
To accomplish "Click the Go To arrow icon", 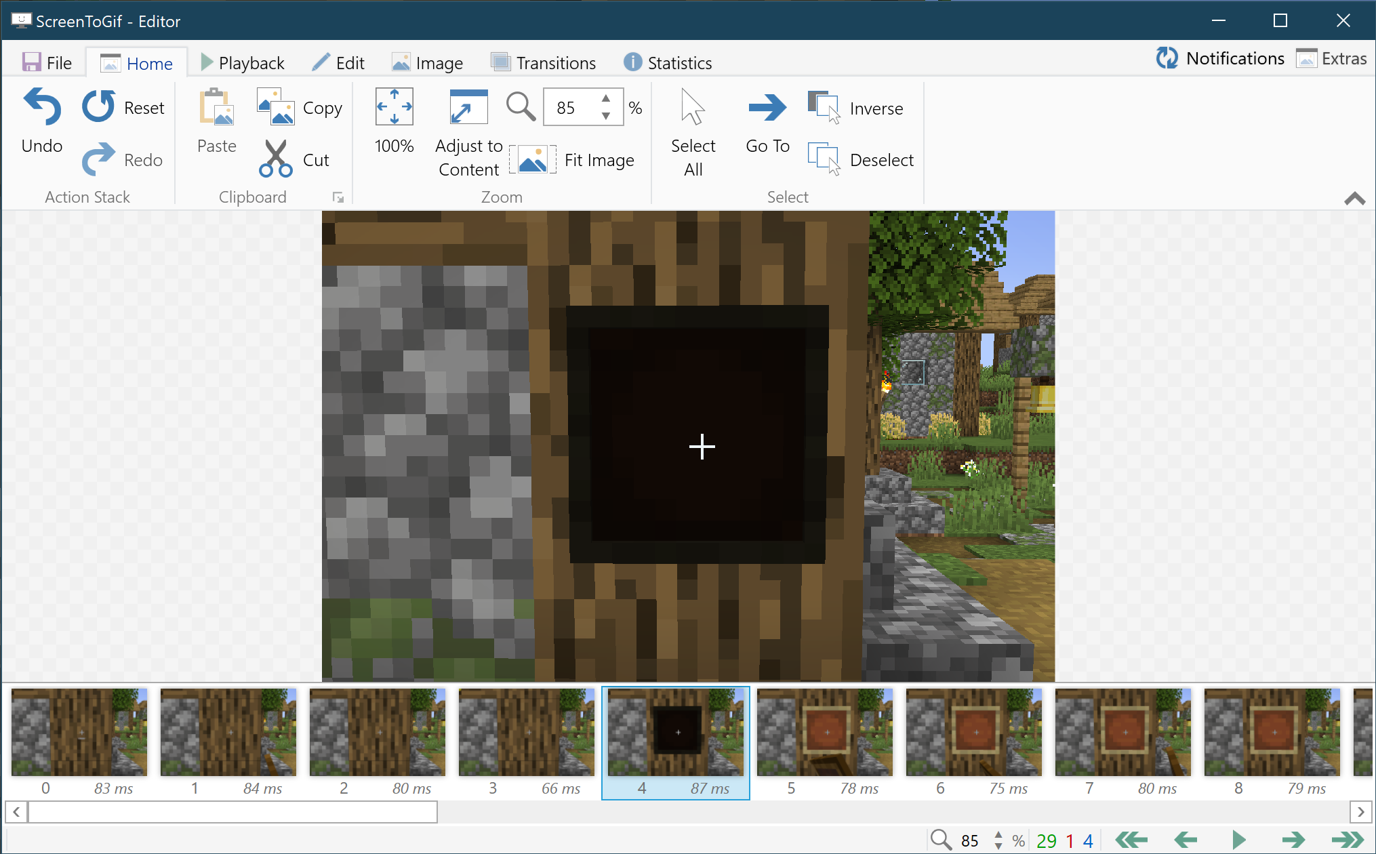I will click(767, 107).
